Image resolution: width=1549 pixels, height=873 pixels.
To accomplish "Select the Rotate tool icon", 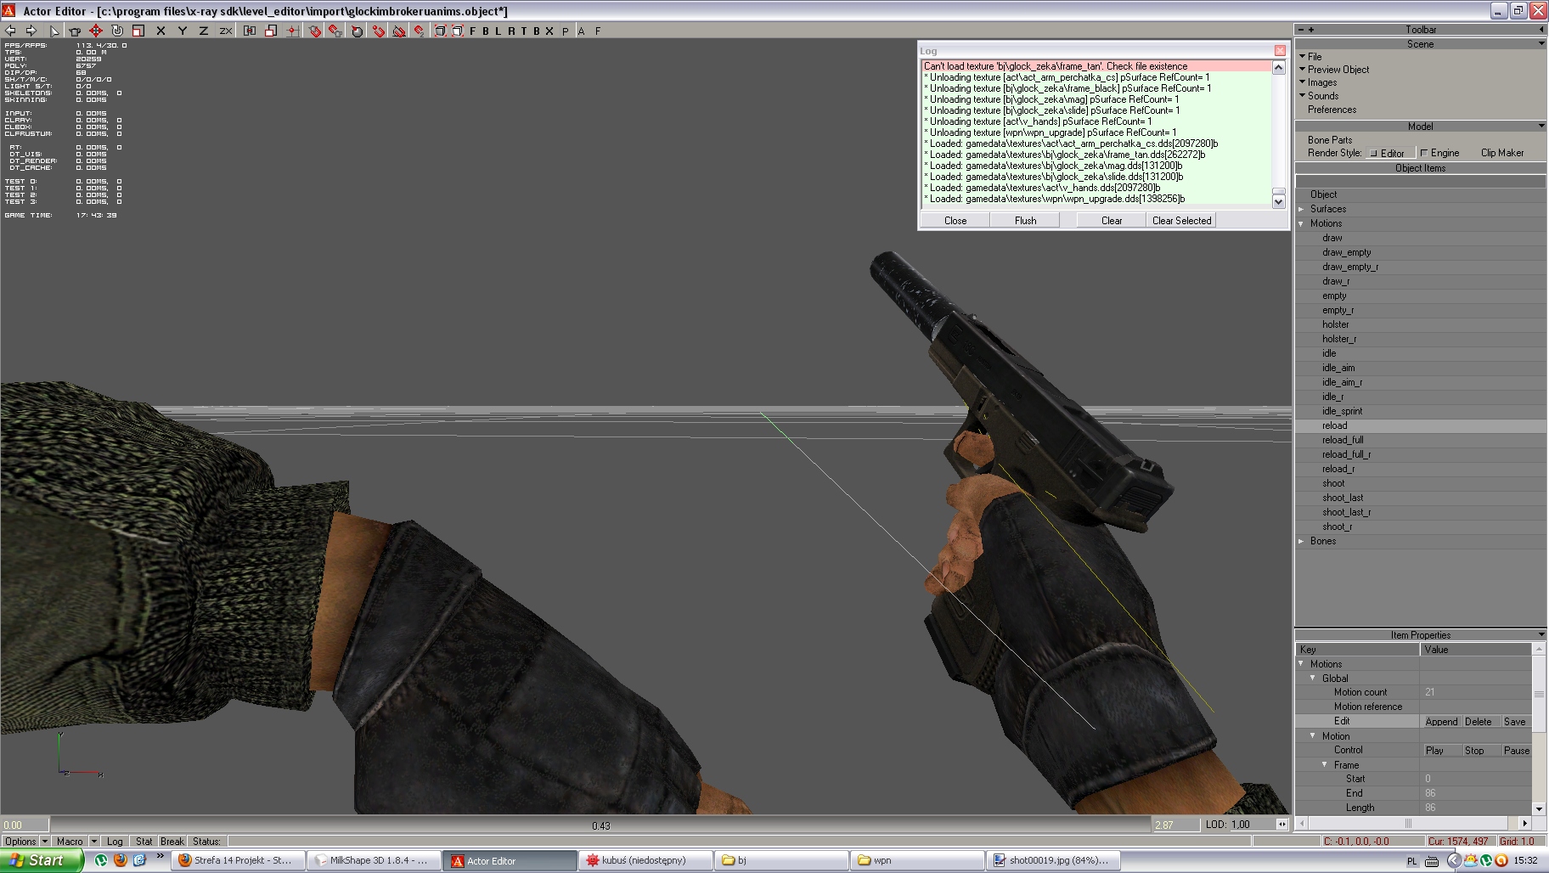I will click(117, 31).
